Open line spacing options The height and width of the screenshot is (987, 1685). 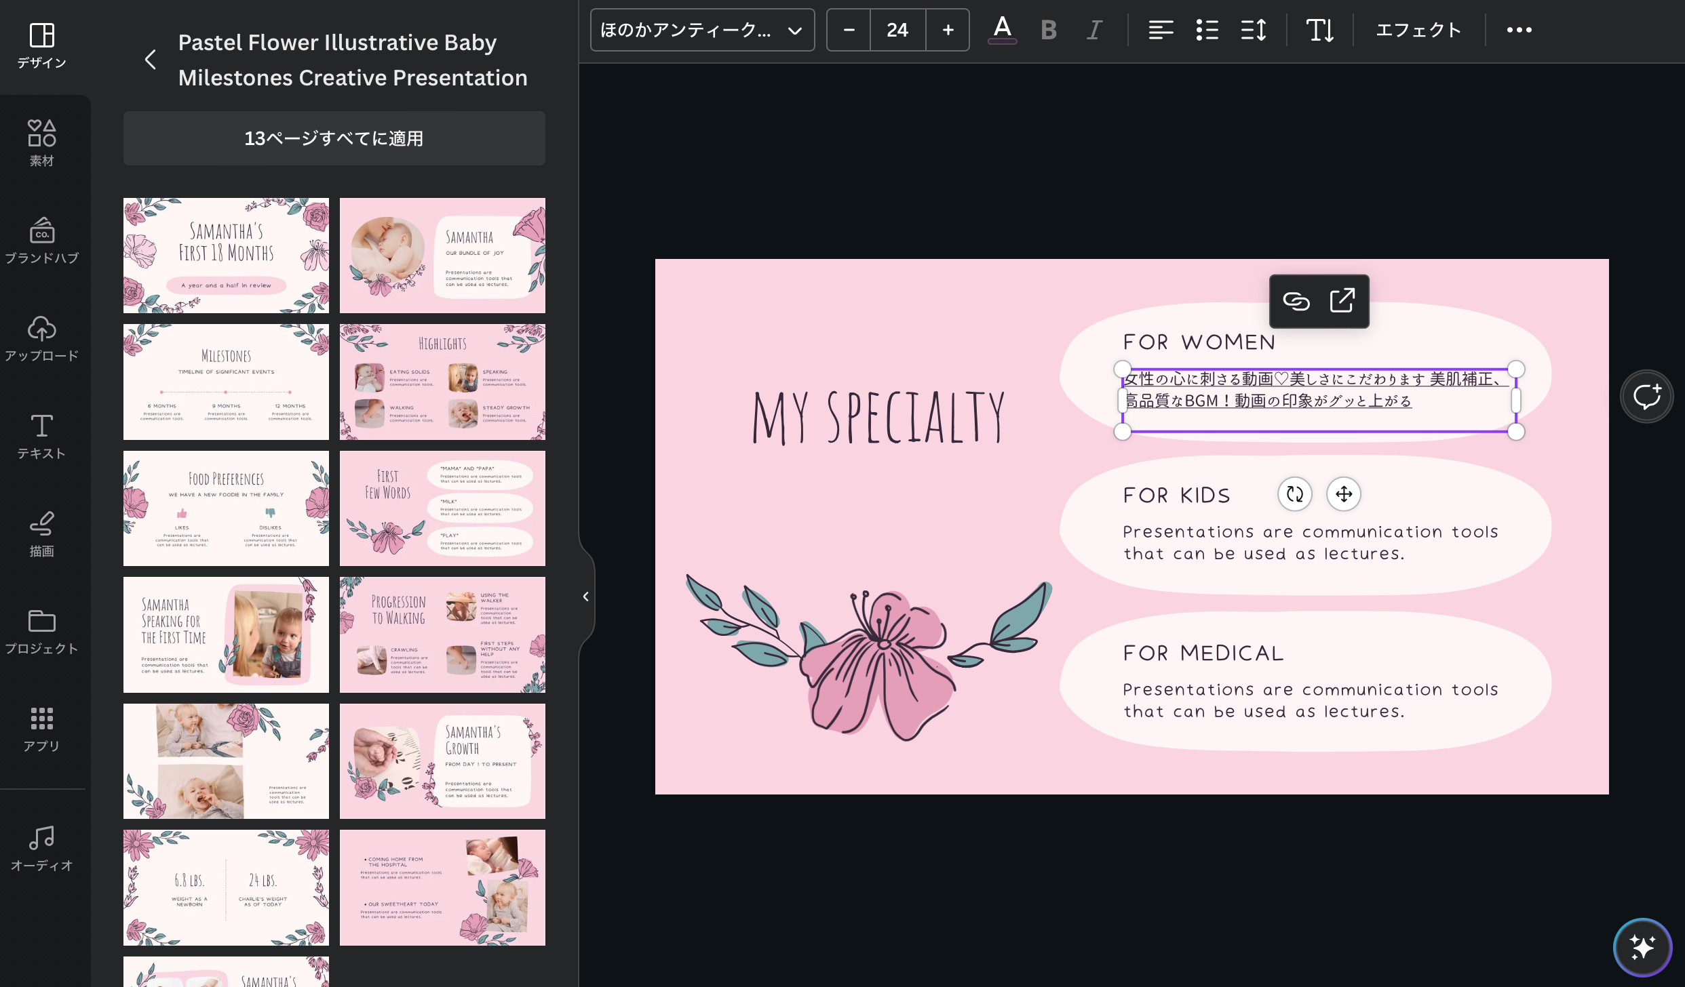click(x=1253, y=30)
